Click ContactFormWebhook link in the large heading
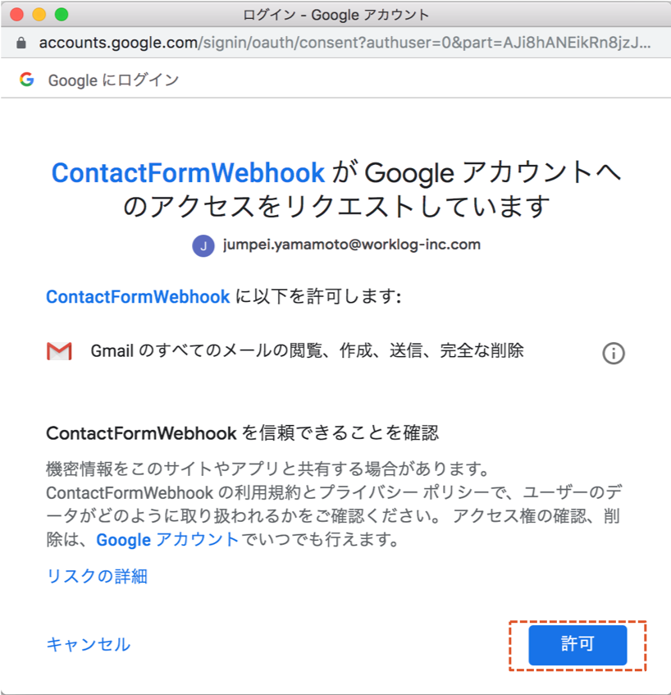 tap(189, 173)
